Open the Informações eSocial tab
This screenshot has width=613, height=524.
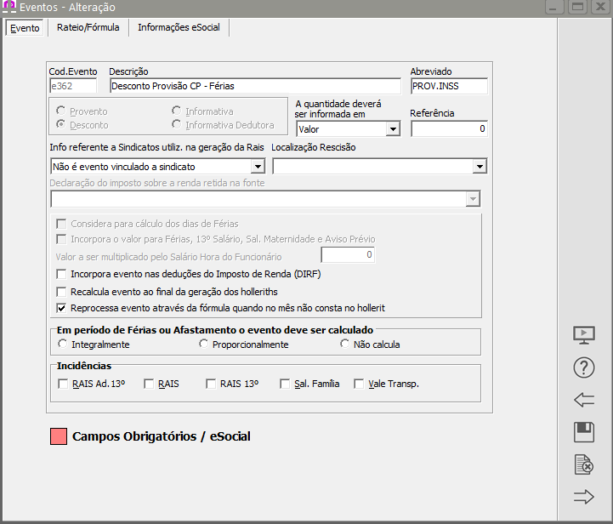click(179, 27)
